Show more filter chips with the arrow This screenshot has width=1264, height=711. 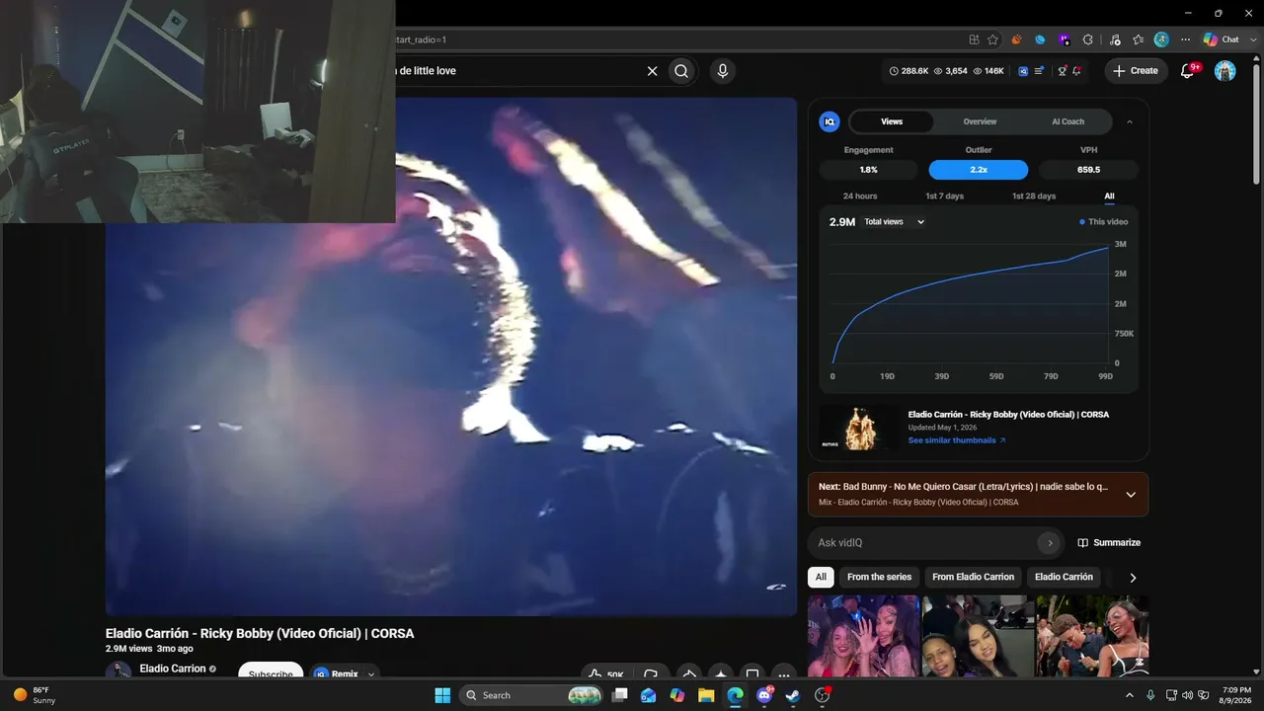coord(1133,578)
